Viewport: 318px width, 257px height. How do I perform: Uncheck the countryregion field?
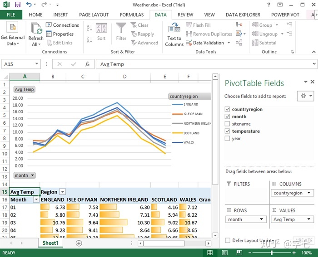coord(227,109)
